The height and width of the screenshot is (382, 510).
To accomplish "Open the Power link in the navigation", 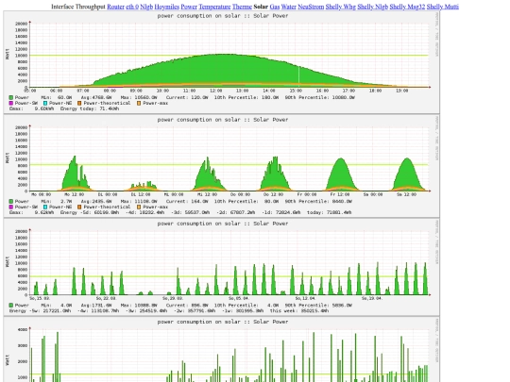I will (x=189, y=7).
